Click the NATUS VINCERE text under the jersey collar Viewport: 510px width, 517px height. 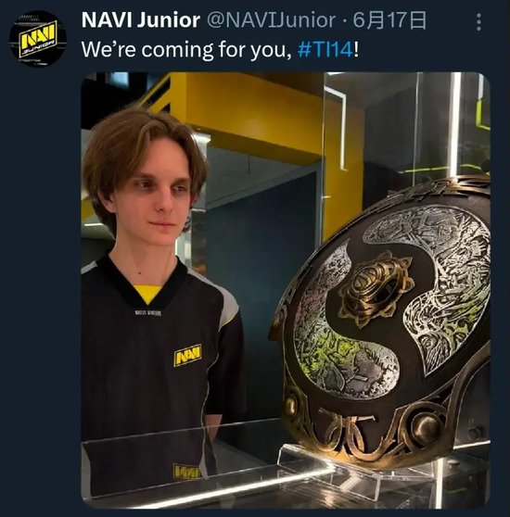click(x=147, y=312)
